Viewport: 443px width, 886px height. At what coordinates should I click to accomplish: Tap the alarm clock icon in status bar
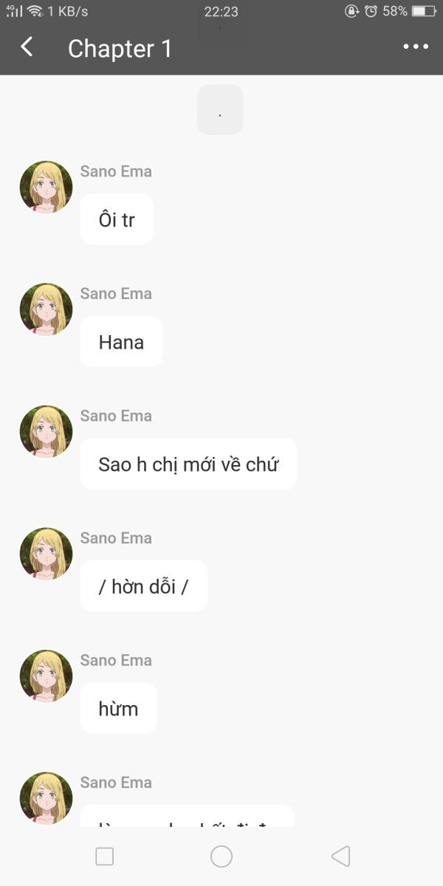click(371, 11)
